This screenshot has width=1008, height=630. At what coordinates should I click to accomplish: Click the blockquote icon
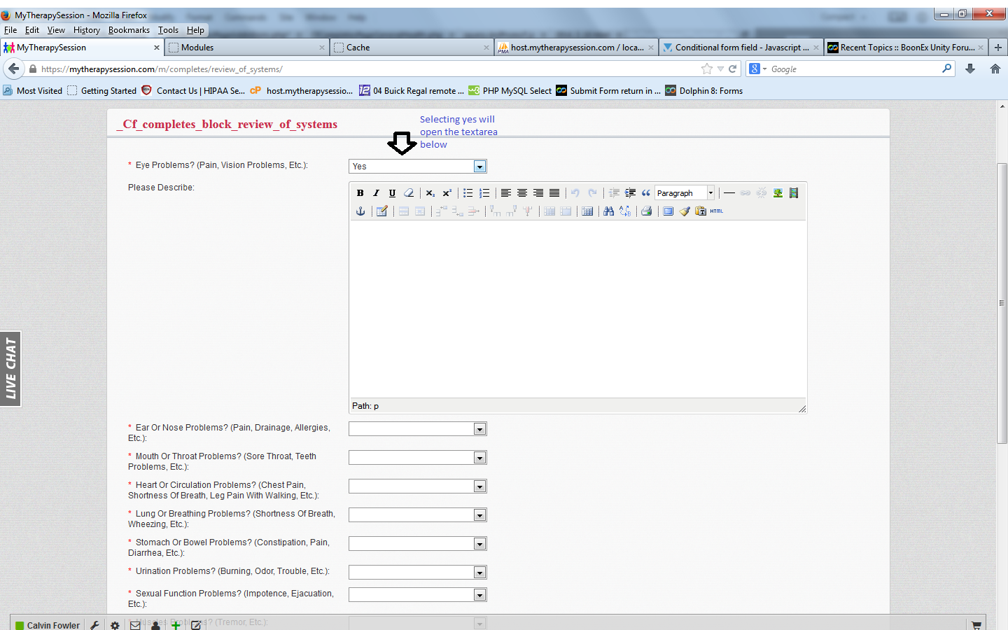645,193
